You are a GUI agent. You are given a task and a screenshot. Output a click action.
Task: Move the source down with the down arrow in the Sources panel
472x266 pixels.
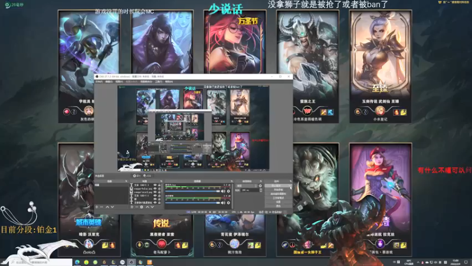(152, 207)
